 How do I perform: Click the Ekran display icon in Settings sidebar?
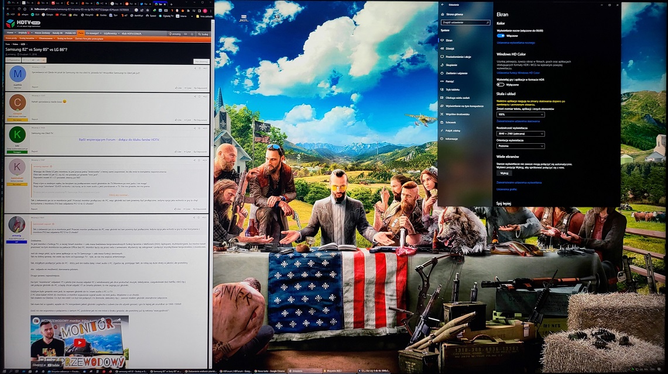click(x=442, y=40)
